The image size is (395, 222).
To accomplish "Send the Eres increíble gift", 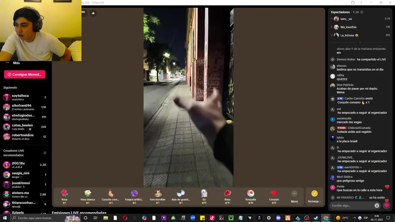I will click(x=158, y=197).
